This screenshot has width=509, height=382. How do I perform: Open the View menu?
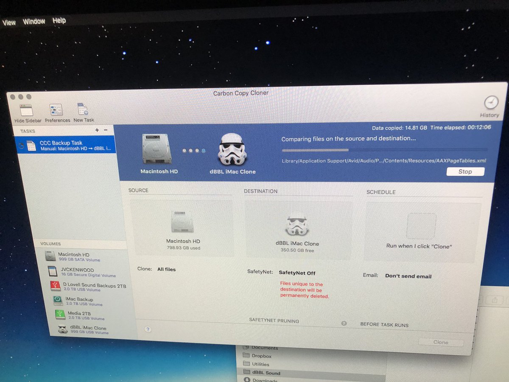tap(9, 22)
